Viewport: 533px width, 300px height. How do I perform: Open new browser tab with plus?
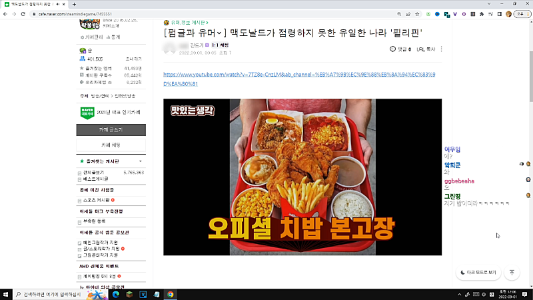click(74, 4)
